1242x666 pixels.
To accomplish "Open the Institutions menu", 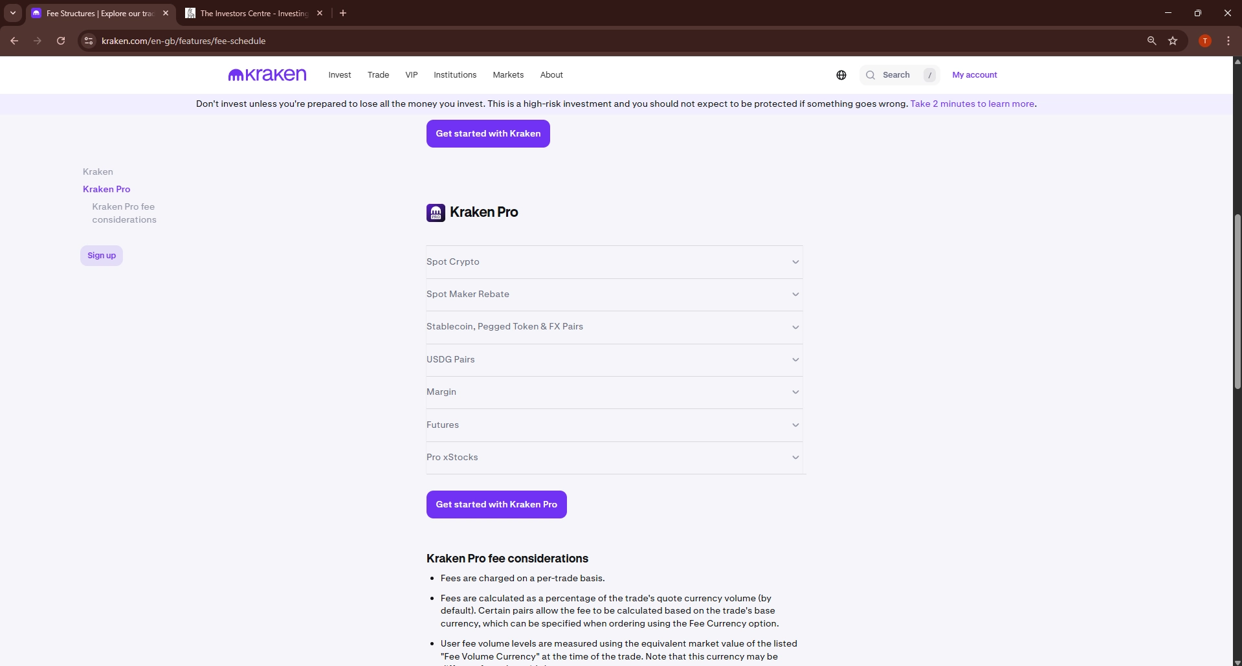I will pos(455,75).
